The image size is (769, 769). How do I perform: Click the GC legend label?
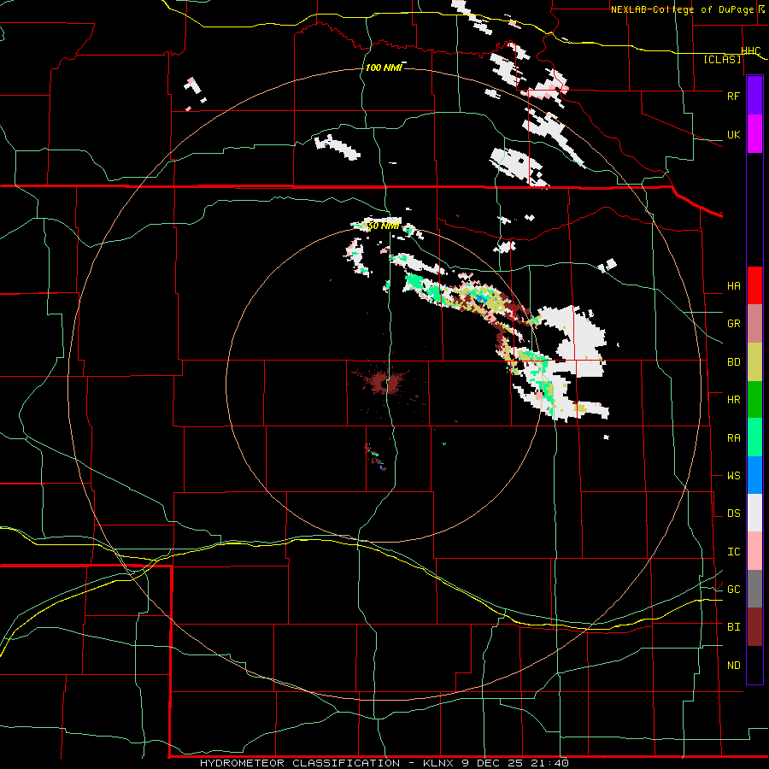733,590
